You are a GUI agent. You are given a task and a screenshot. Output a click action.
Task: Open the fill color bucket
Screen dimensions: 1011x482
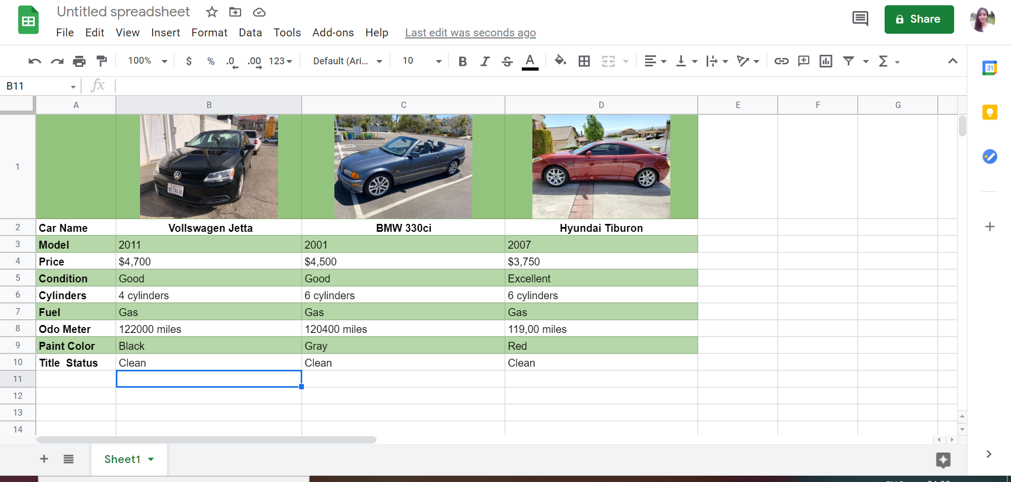[560, 61]
